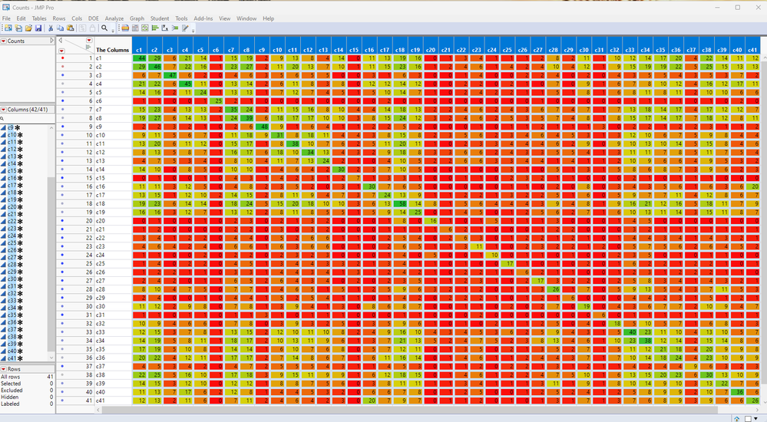Click the Search magnifier toolbar icon
This screenshot has height=422, width=767.
(104, 28)
